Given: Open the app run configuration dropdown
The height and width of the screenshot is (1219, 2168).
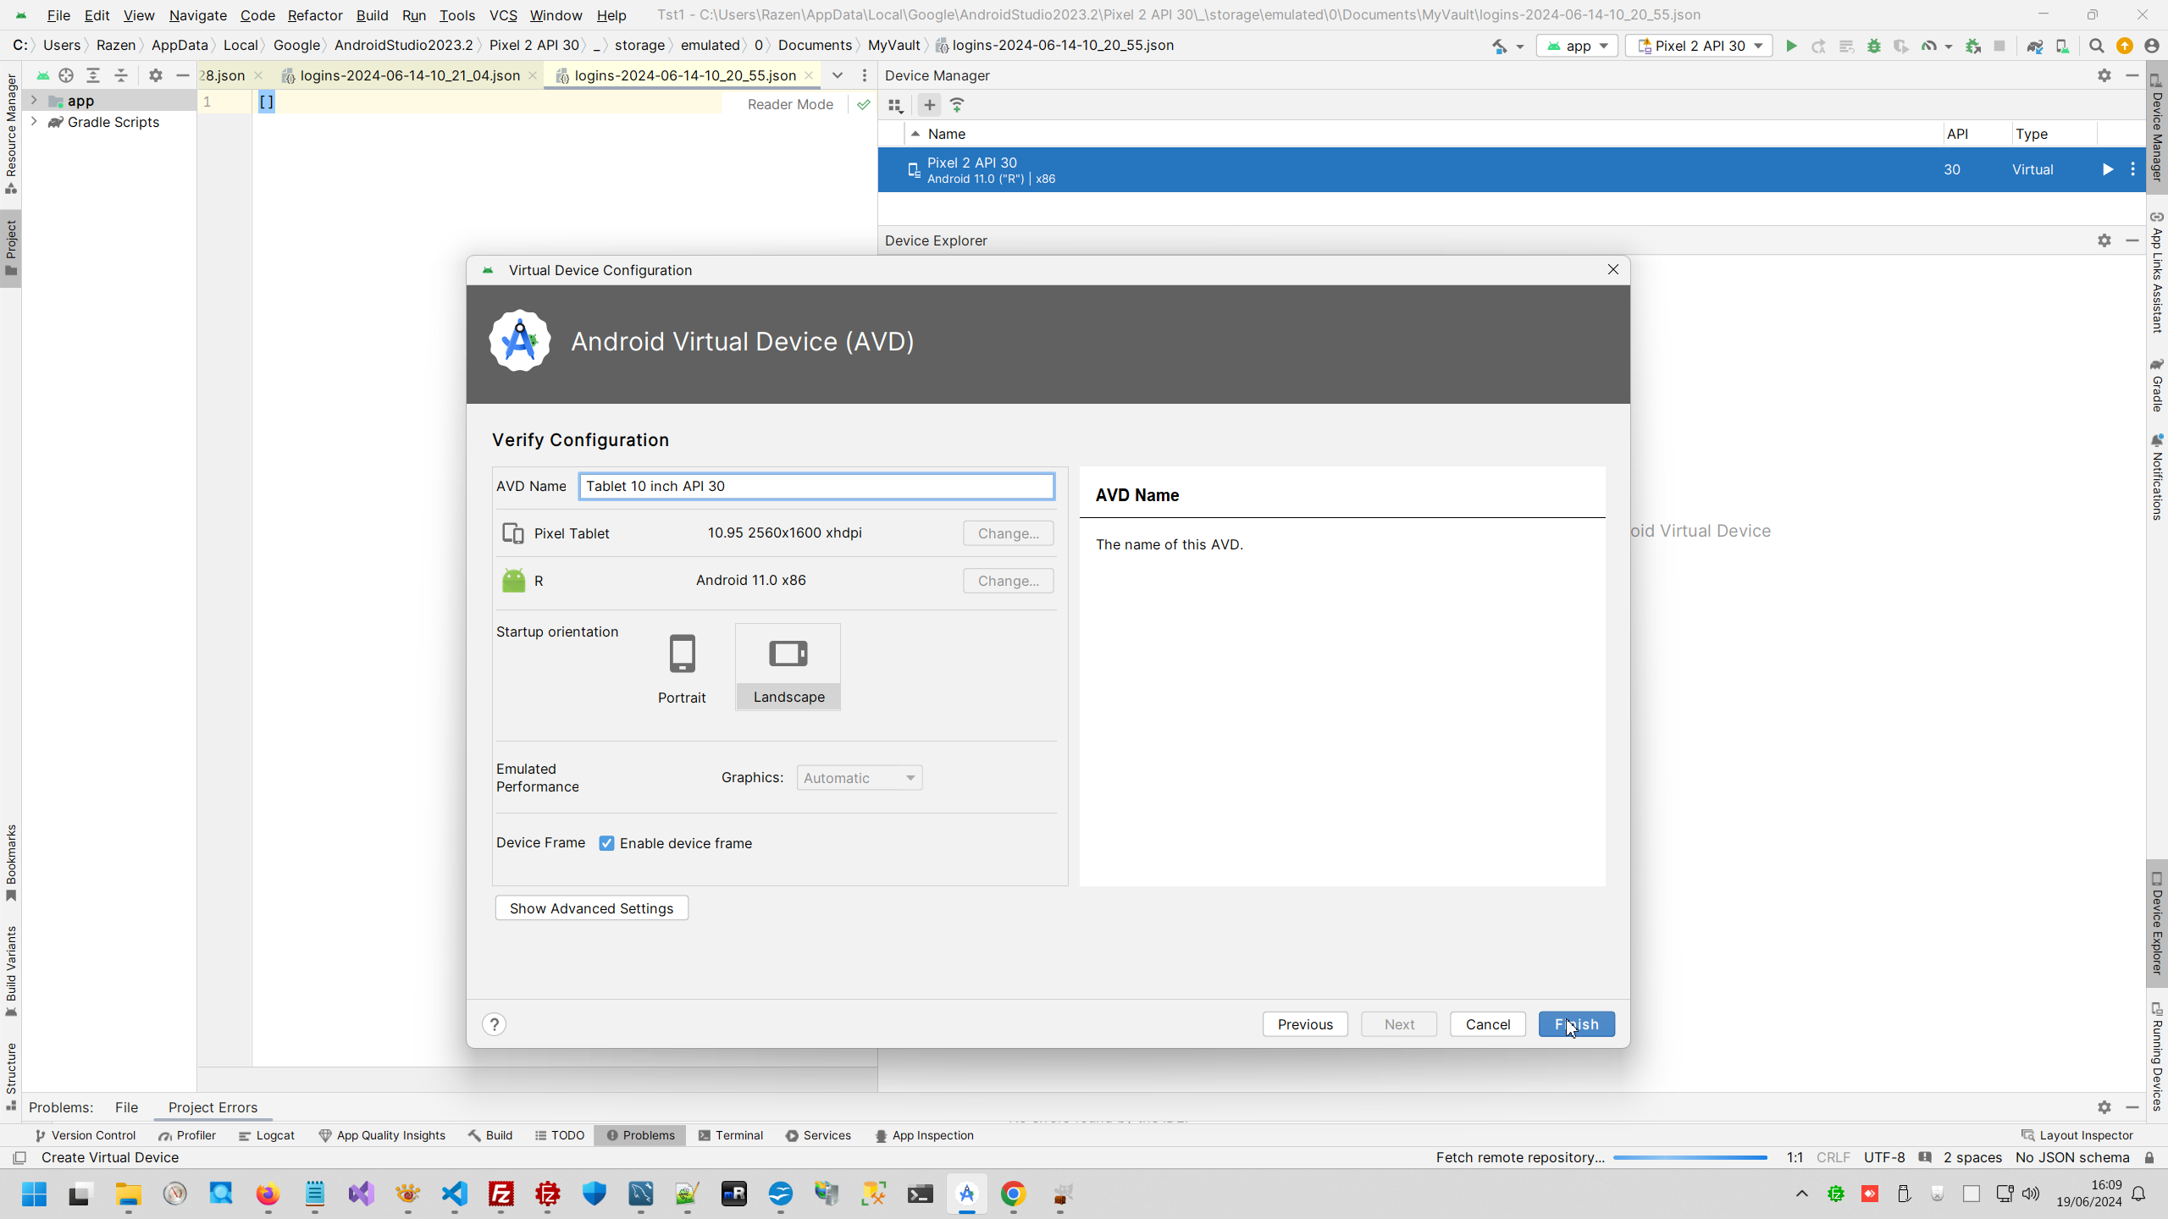Looking at the screenshot, I should (1577, 46).
